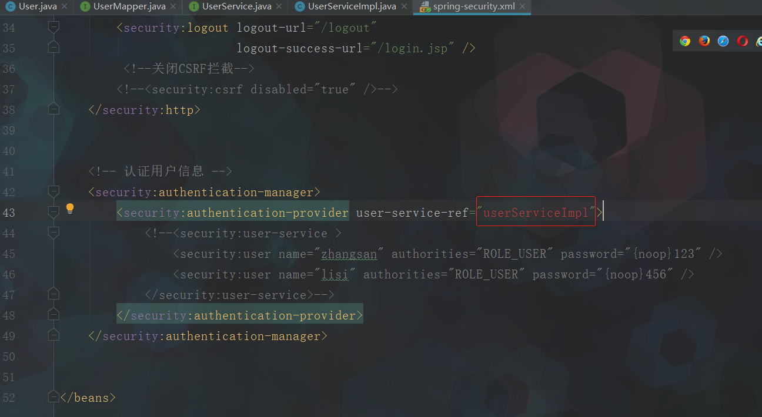Click the commented security:csrf disabled line
This screenshot has width=762, height=417.
click(258, 89)
